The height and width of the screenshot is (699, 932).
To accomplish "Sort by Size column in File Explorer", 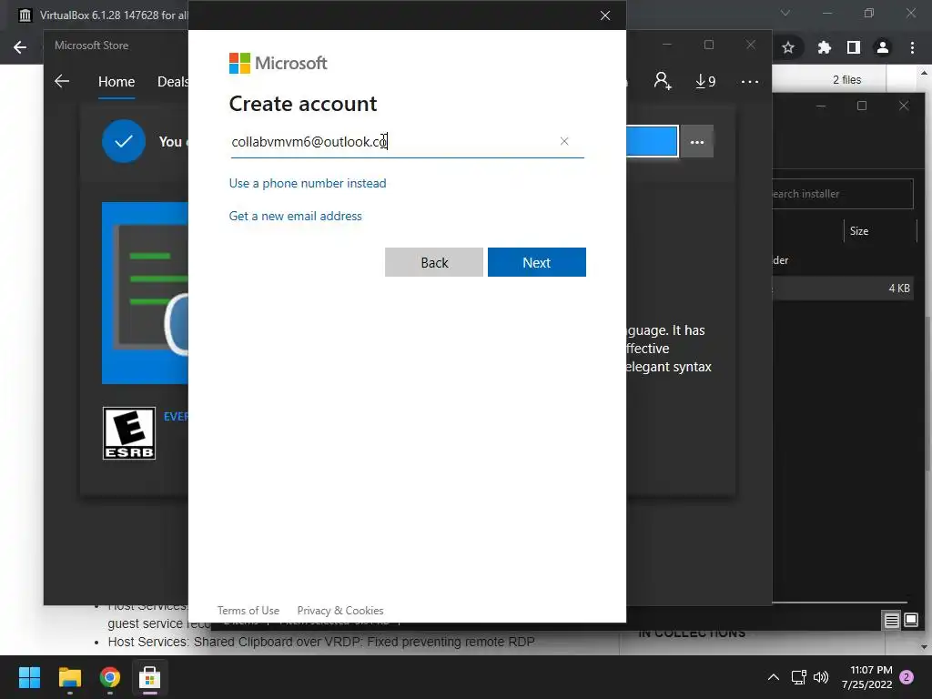I will pos(859,230).
